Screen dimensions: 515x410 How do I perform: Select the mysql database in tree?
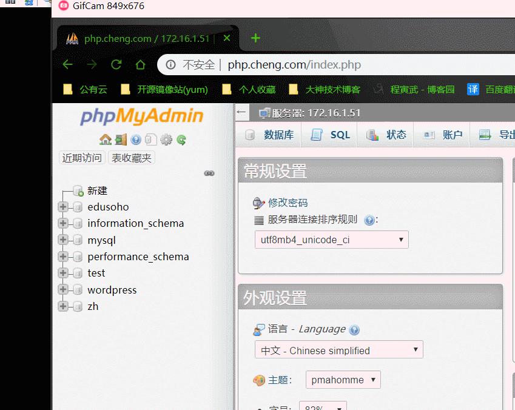[101, 240]
